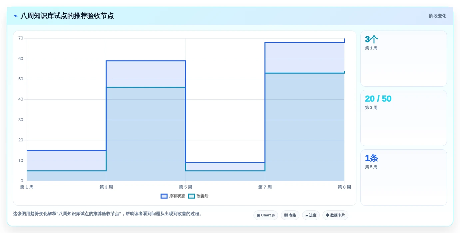Click the lightning icon beside the title
Viewport: 460px width, 233px height.
click(16, 16)
